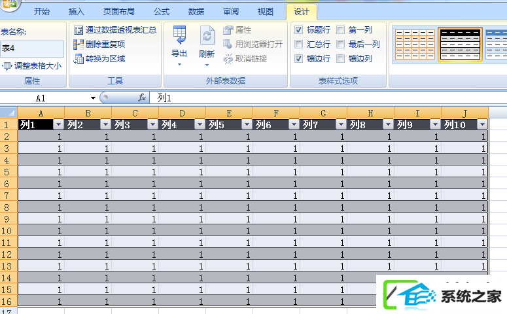This screenshot has width=507, height=314.
Task: Open the filter dropdown for 列6
Action: [x=294, y=124]
